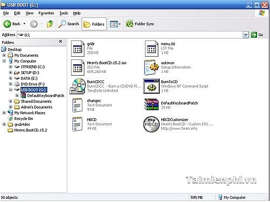
Task: Click the Back navigation arrow icon
Action: tap(8, 24)
